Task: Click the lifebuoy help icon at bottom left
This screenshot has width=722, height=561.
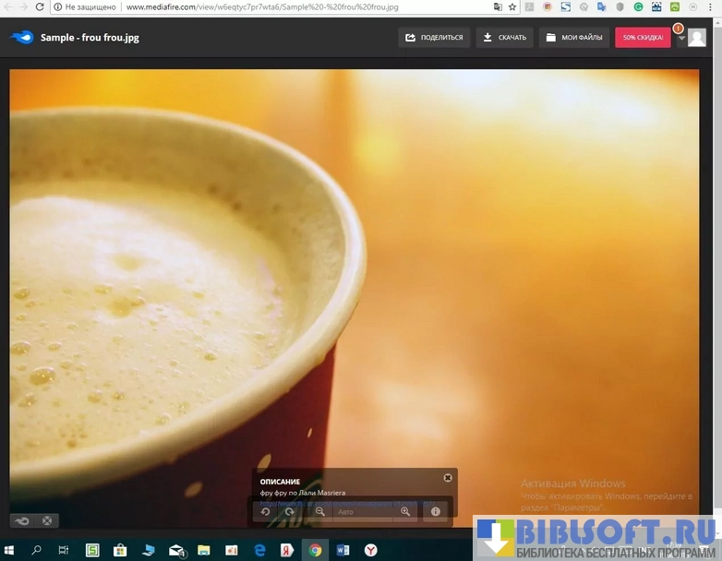Action: click(46, 520)
